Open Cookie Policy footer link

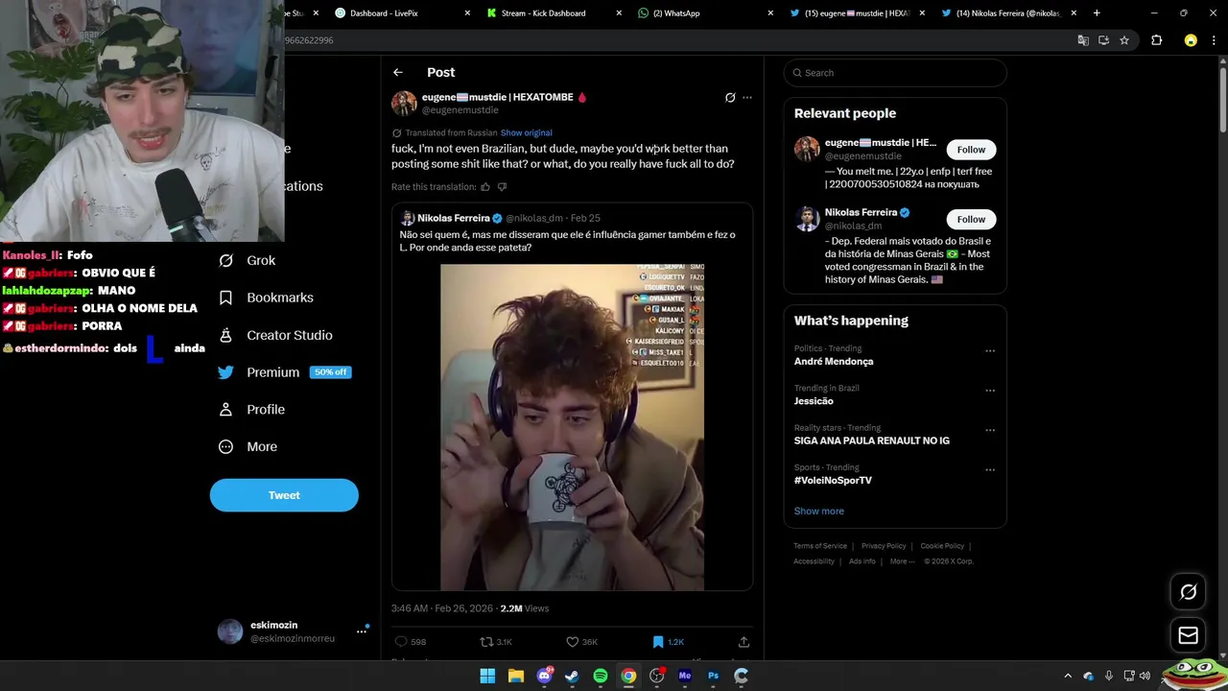(942, 546)
